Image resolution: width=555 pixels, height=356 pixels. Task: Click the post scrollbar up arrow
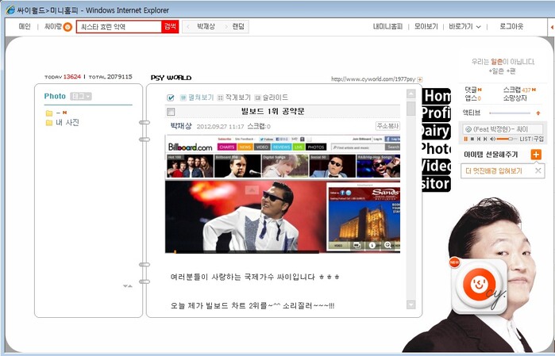pyautogui.click(x=410, y=94)
